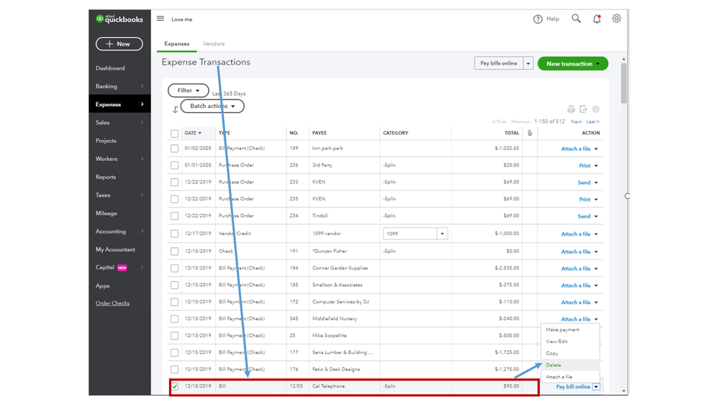Jump to Last page of transactions
This screenshot has height=405, width=719.
592,122
